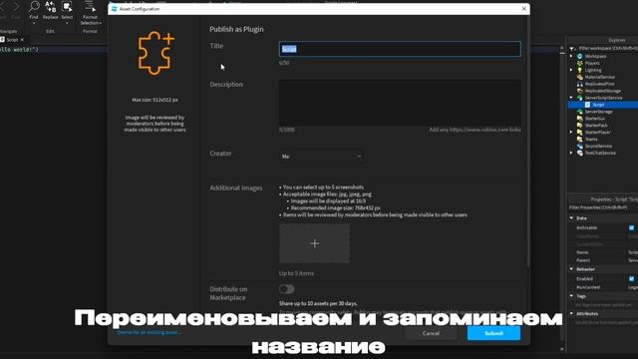Toggle the Enabled checkbox in Properties
Viewport: 638px width, 359px height.
[631, 279]
